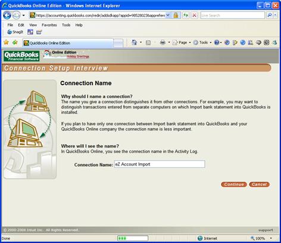Click the note-with-pencil toolbar icon
The width and height of the screenshot is (281, 243).
click(235, 42)
